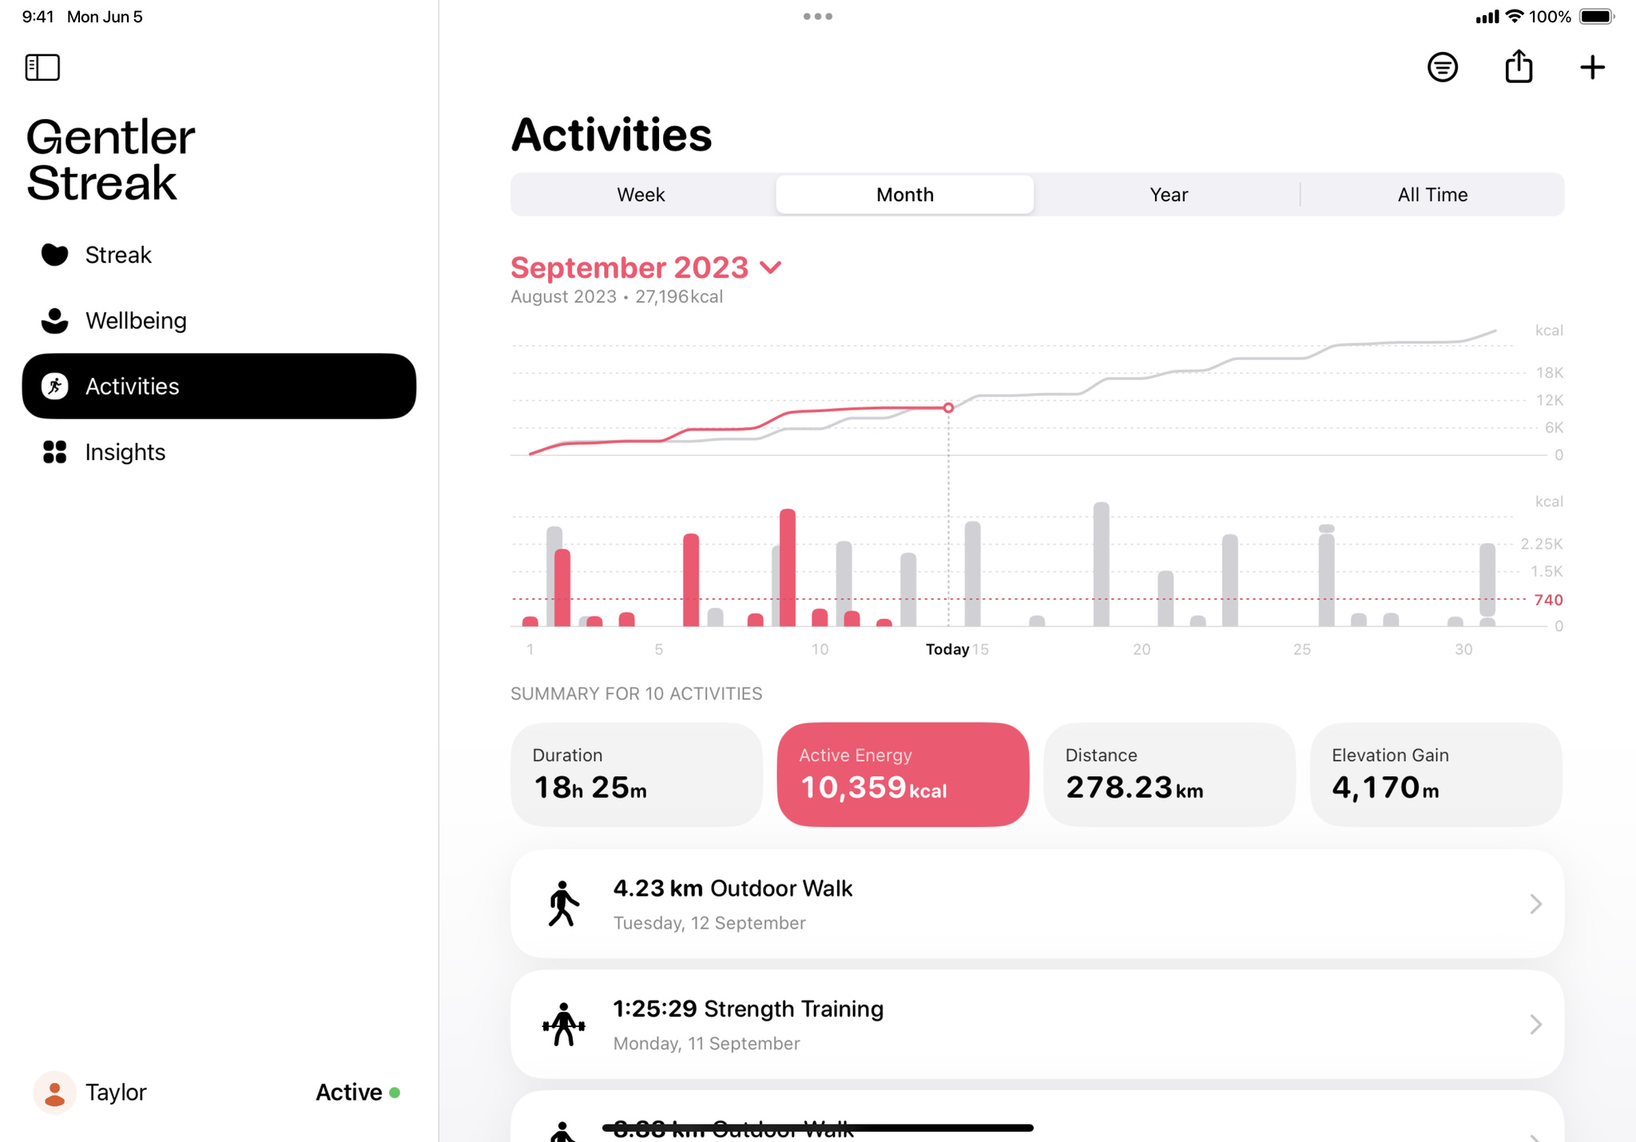Viewport: 1636px width, 1142px height.
Task: Switch to Week view tab
Action: point(641,194)
